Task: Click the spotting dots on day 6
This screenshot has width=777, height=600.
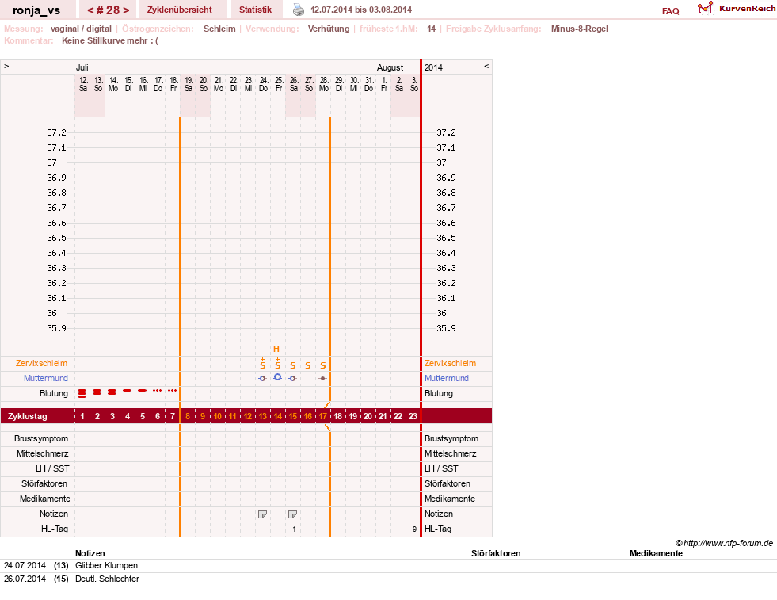Action: click(157, 391)
